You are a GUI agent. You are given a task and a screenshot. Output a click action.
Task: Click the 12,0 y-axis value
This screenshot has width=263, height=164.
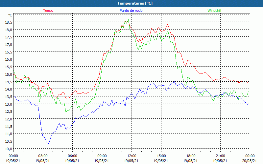9,119
